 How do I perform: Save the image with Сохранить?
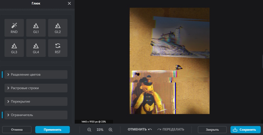point(246,130)
